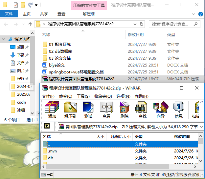The height and width of the screenshot is (179, 205).
Task: Sort Explorer files by 修改日期 column
Action: 136,34
